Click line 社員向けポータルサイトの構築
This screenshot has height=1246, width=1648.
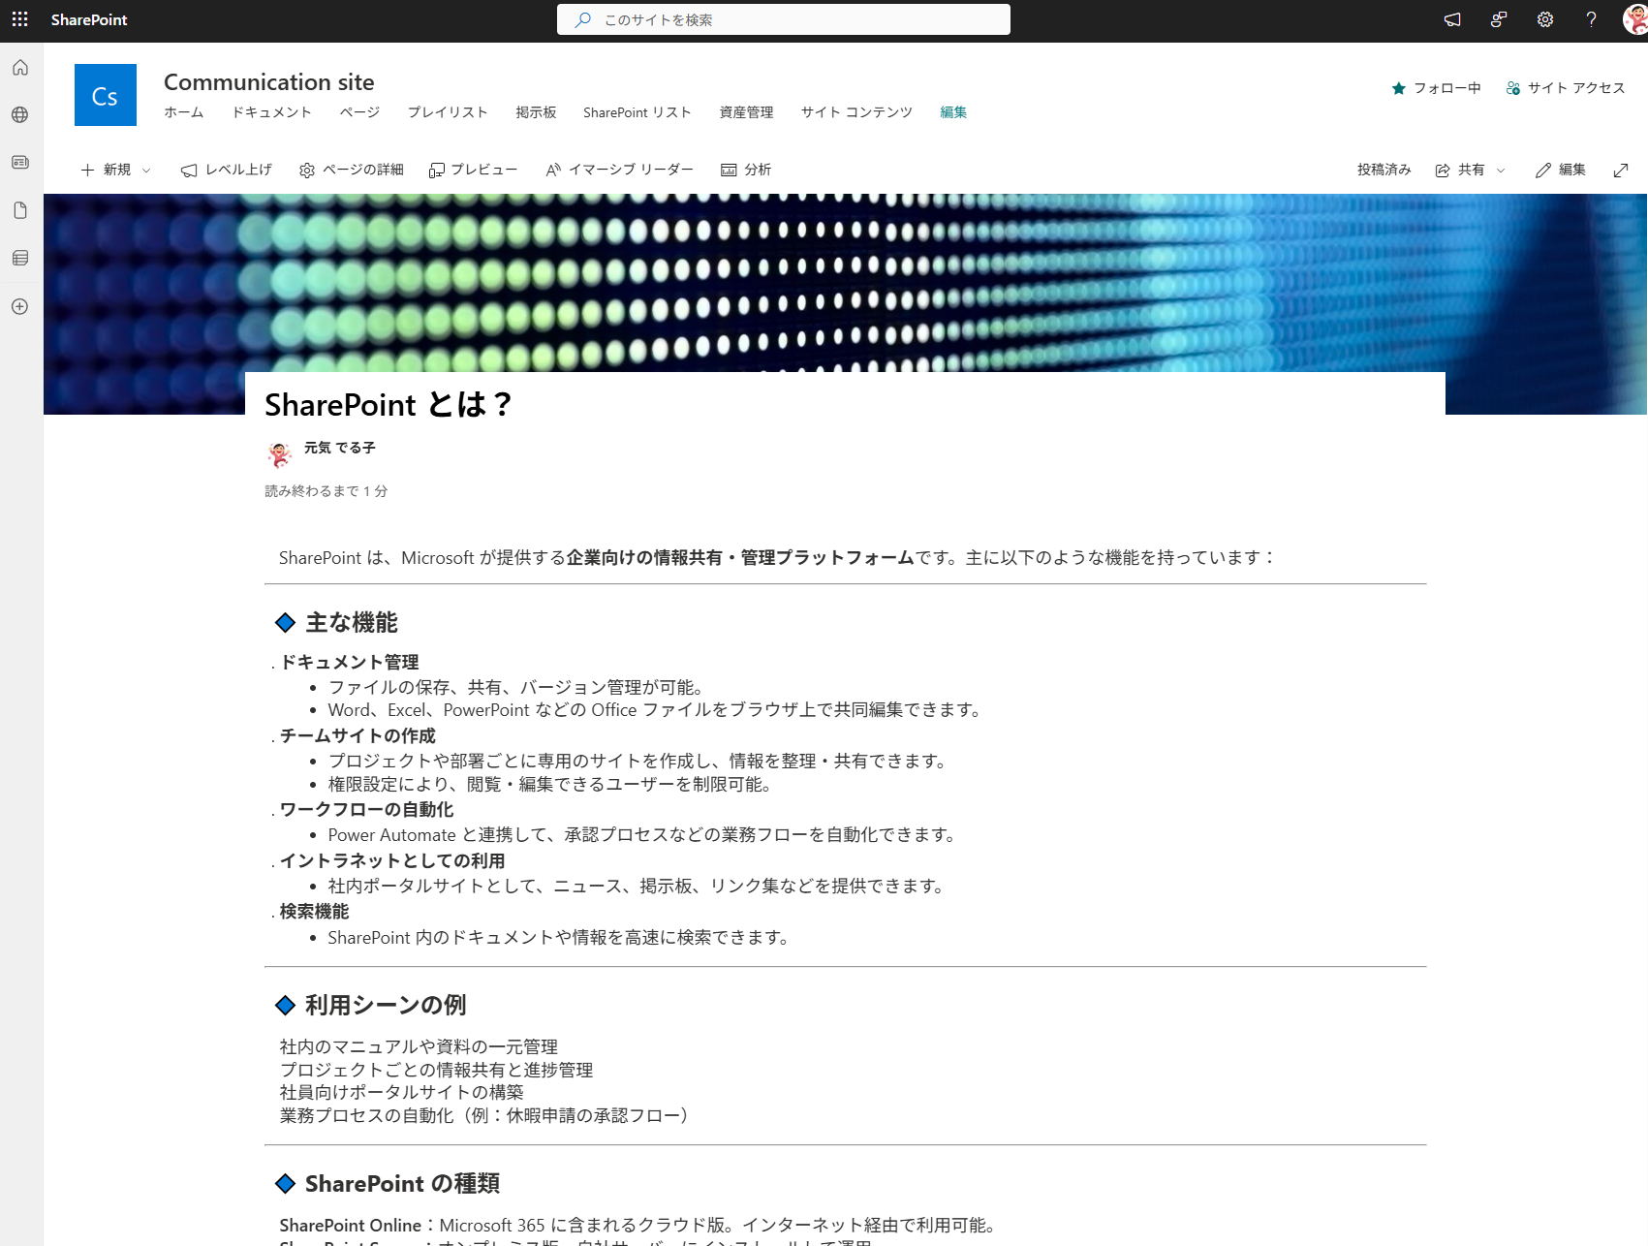(x=401, y=1092)
